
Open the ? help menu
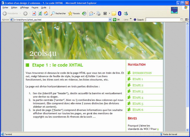50,7
